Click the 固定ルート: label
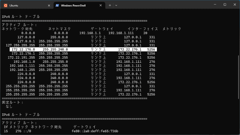This screenshot has height=135, width=240. (13, 102)
